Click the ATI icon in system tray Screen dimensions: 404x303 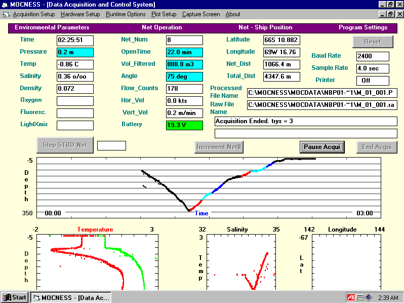click(x=351, y=297)
